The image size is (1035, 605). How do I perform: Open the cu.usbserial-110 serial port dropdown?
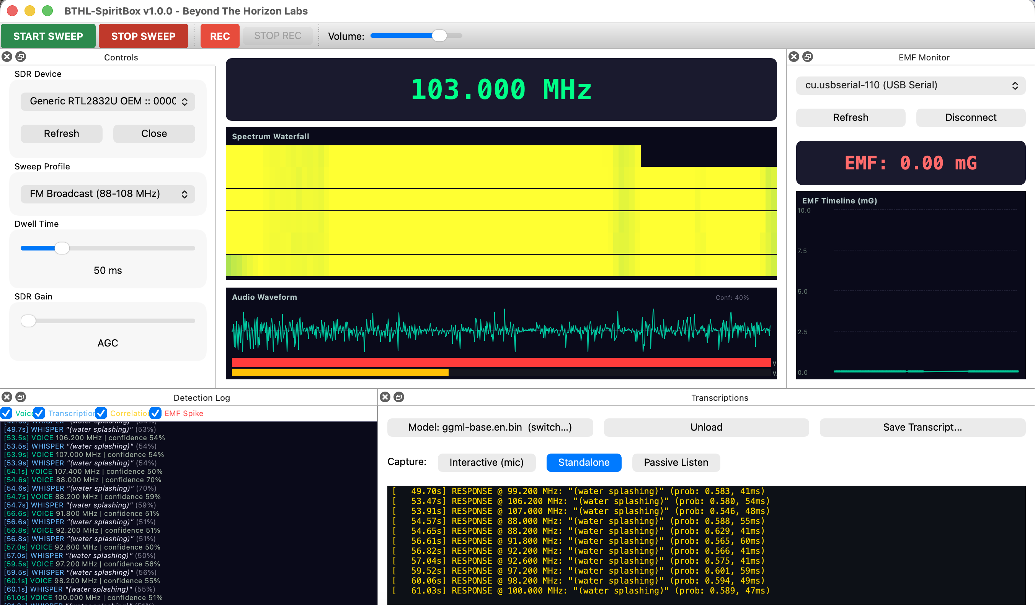(x=910, y=85)
